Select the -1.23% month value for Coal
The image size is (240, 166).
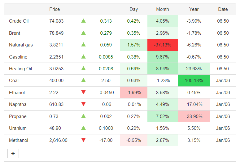click(x=163, y=81)
